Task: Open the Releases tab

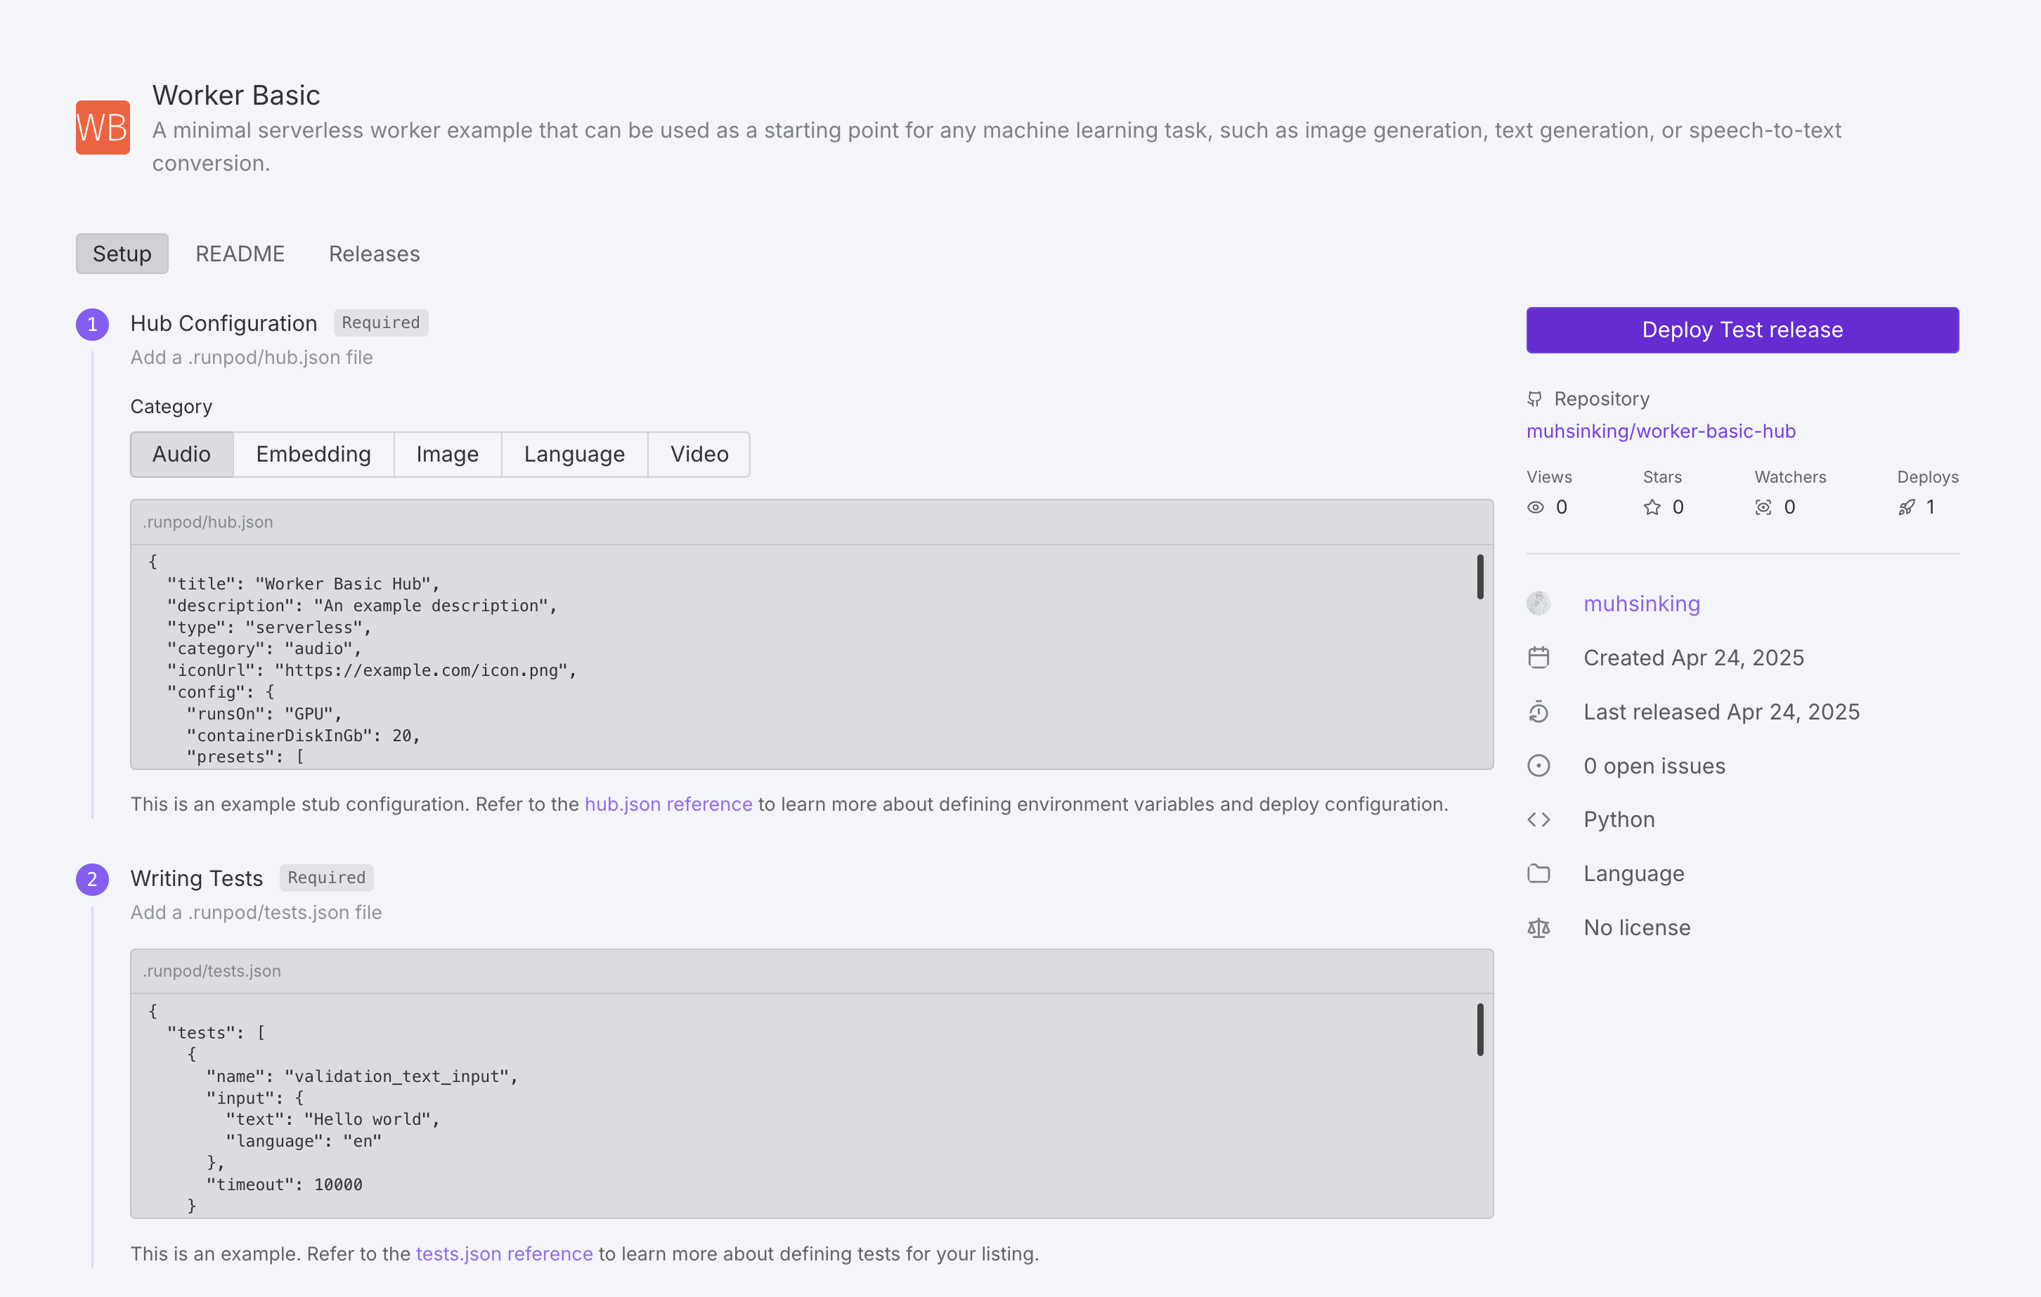Action: coord(374,254)
